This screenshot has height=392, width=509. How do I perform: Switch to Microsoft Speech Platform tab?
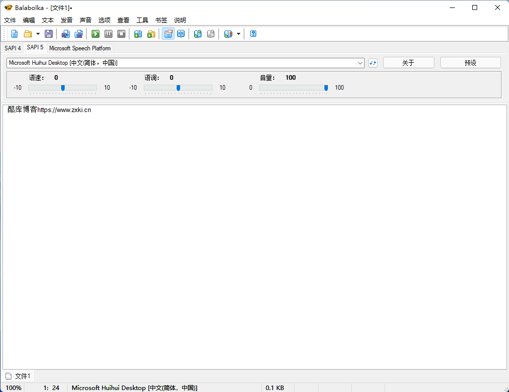[80, 48]
